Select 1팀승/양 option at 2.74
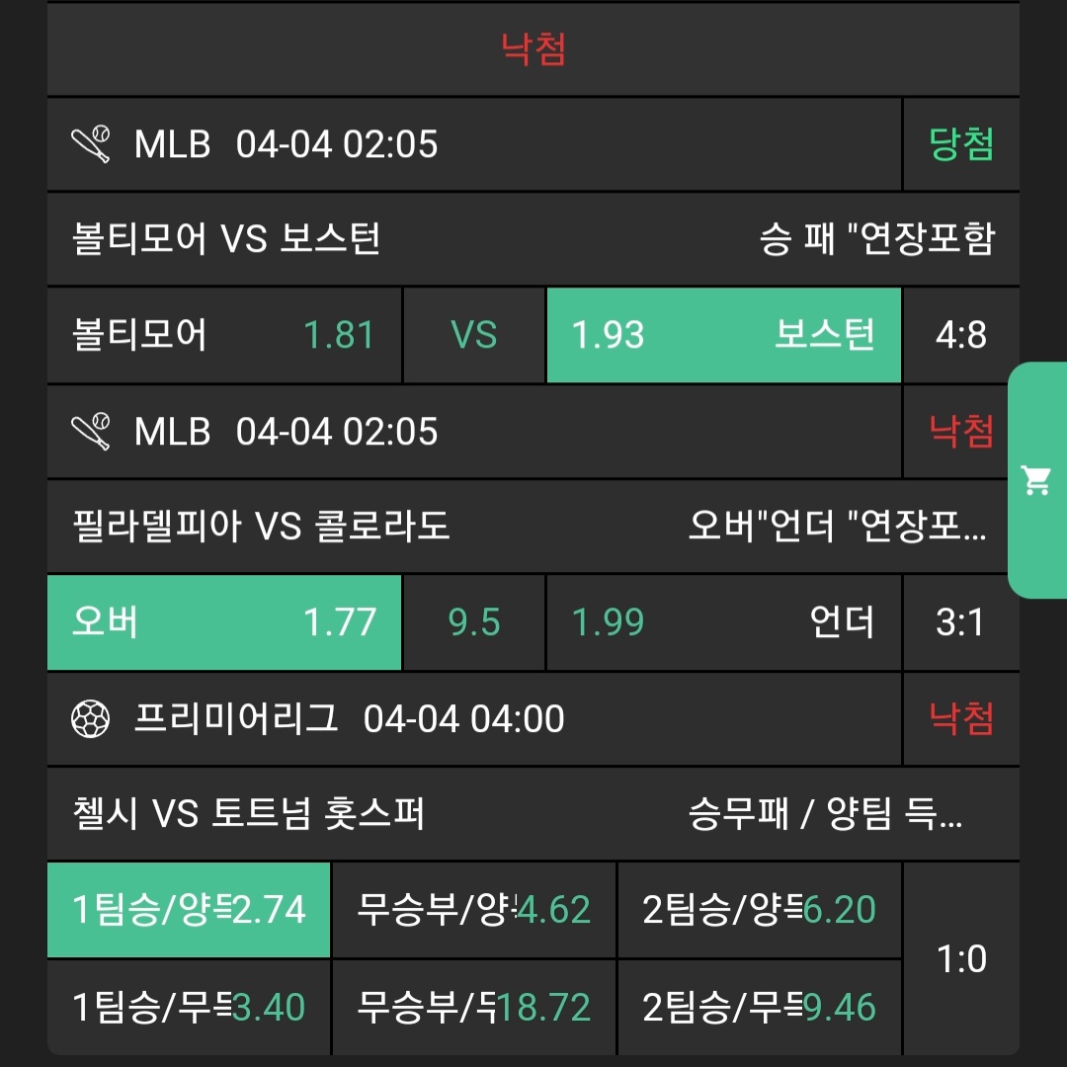 pos(189,910)
